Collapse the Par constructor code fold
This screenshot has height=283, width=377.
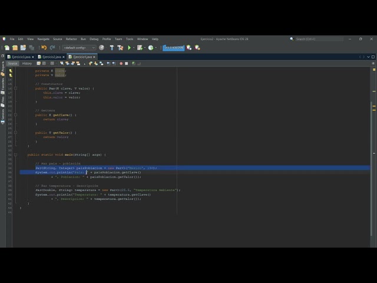coord(16,88)
